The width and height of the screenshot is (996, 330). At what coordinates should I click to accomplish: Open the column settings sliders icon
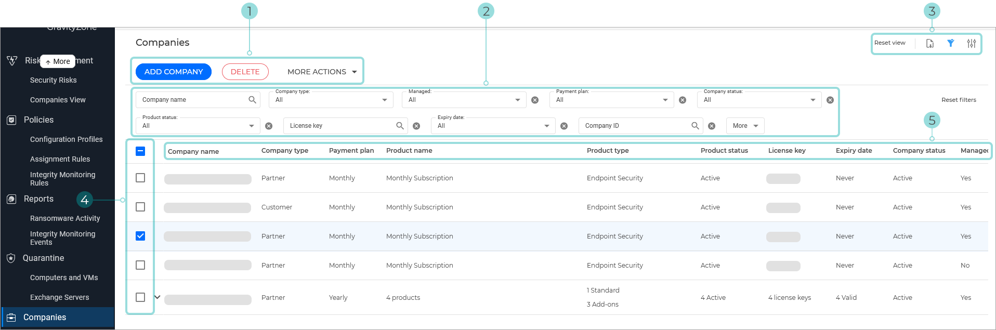[971, 44]
